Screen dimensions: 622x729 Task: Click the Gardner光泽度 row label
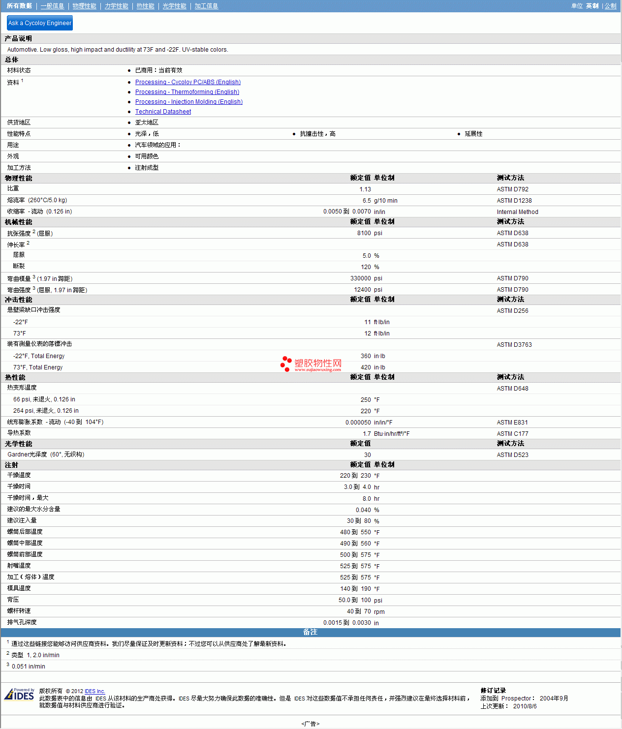pyautogui.click(x=46, y=455)
